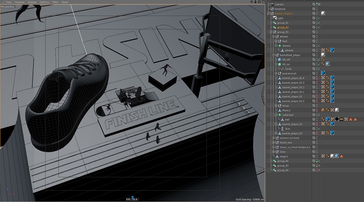
Task: Click the viewport move navigation icon
Action: [252, 2]
